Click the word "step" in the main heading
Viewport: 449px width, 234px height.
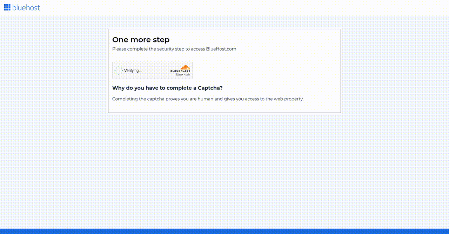(161, 40)
